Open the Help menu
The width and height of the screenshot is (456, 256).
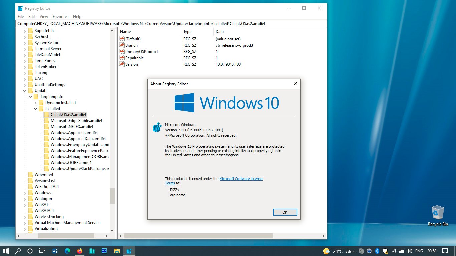77,16
